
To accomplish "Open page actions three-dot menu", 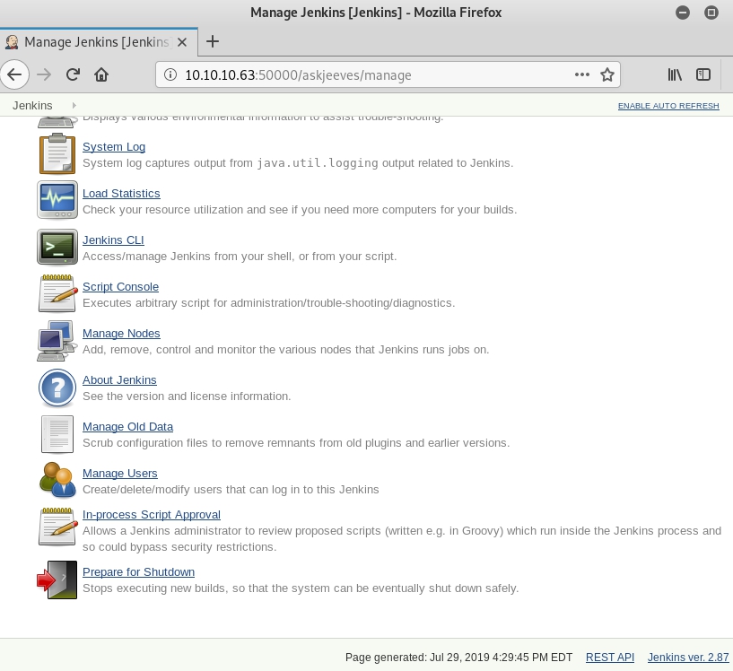I will point(582,74).
